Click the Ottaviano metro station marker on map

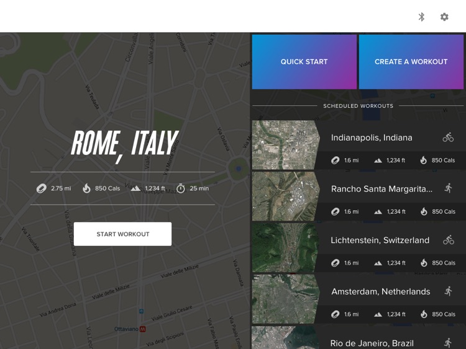[143, 329]
